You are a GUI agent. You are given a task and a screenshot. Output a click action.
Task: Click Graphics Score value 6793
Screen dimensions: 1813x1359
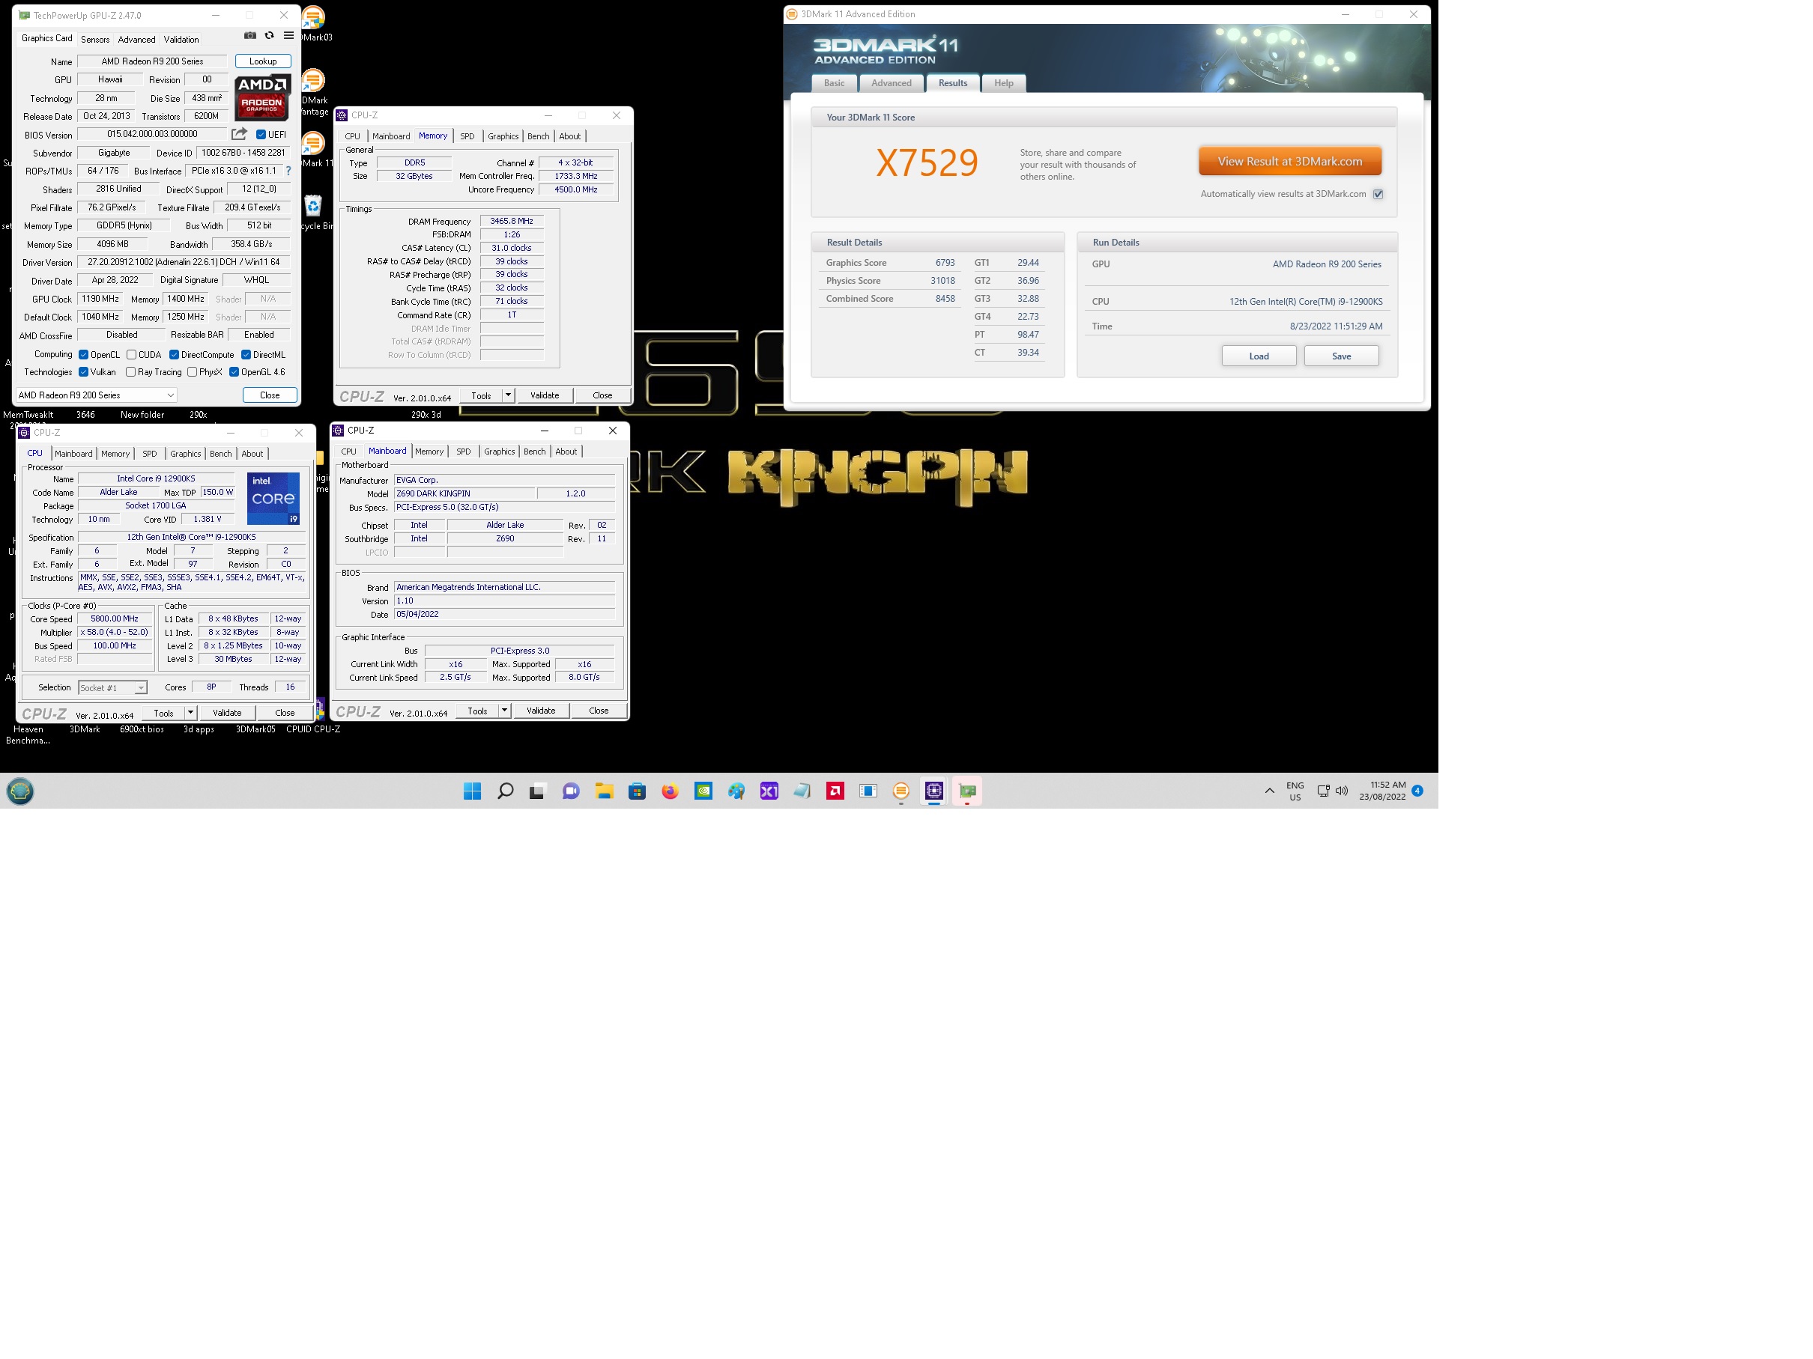(x=945, y=263)
